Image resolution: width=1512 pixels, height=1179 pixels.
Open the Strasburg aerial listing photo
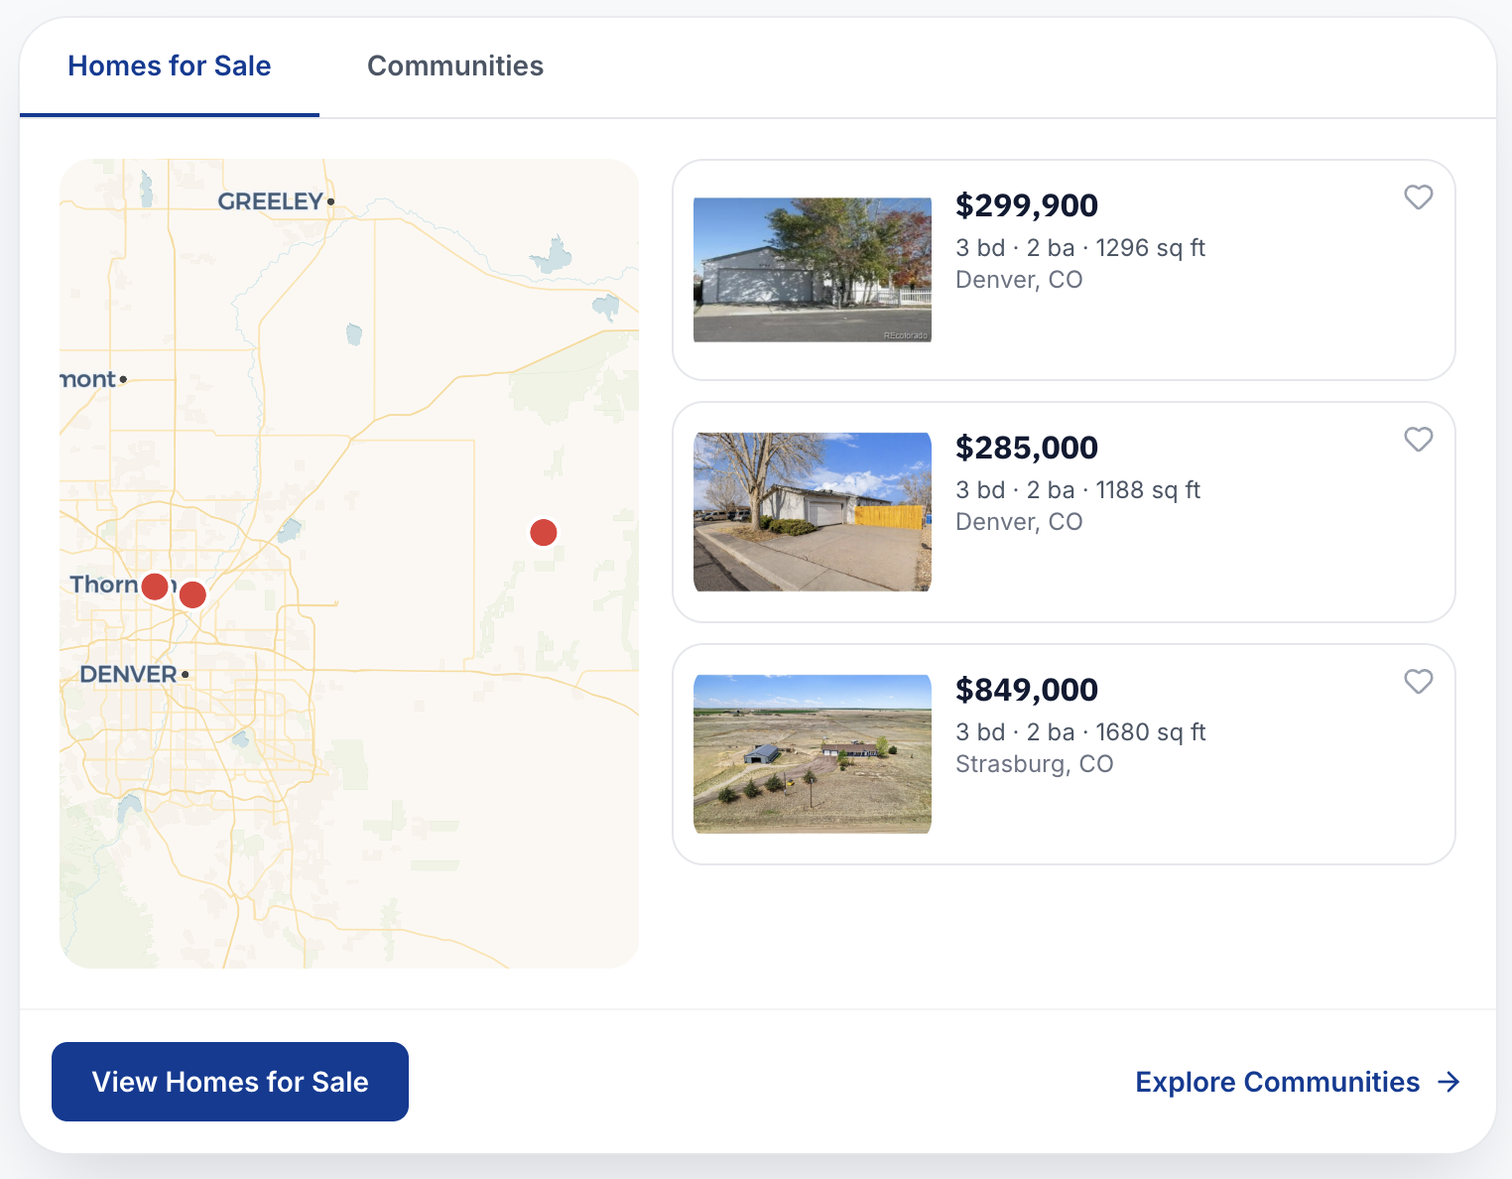point(813,754)
